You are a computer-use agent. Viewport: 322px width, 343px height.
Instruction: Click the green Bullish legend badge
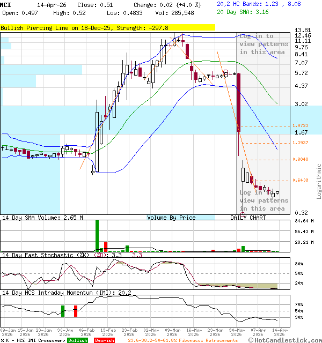tap(77, 340)
